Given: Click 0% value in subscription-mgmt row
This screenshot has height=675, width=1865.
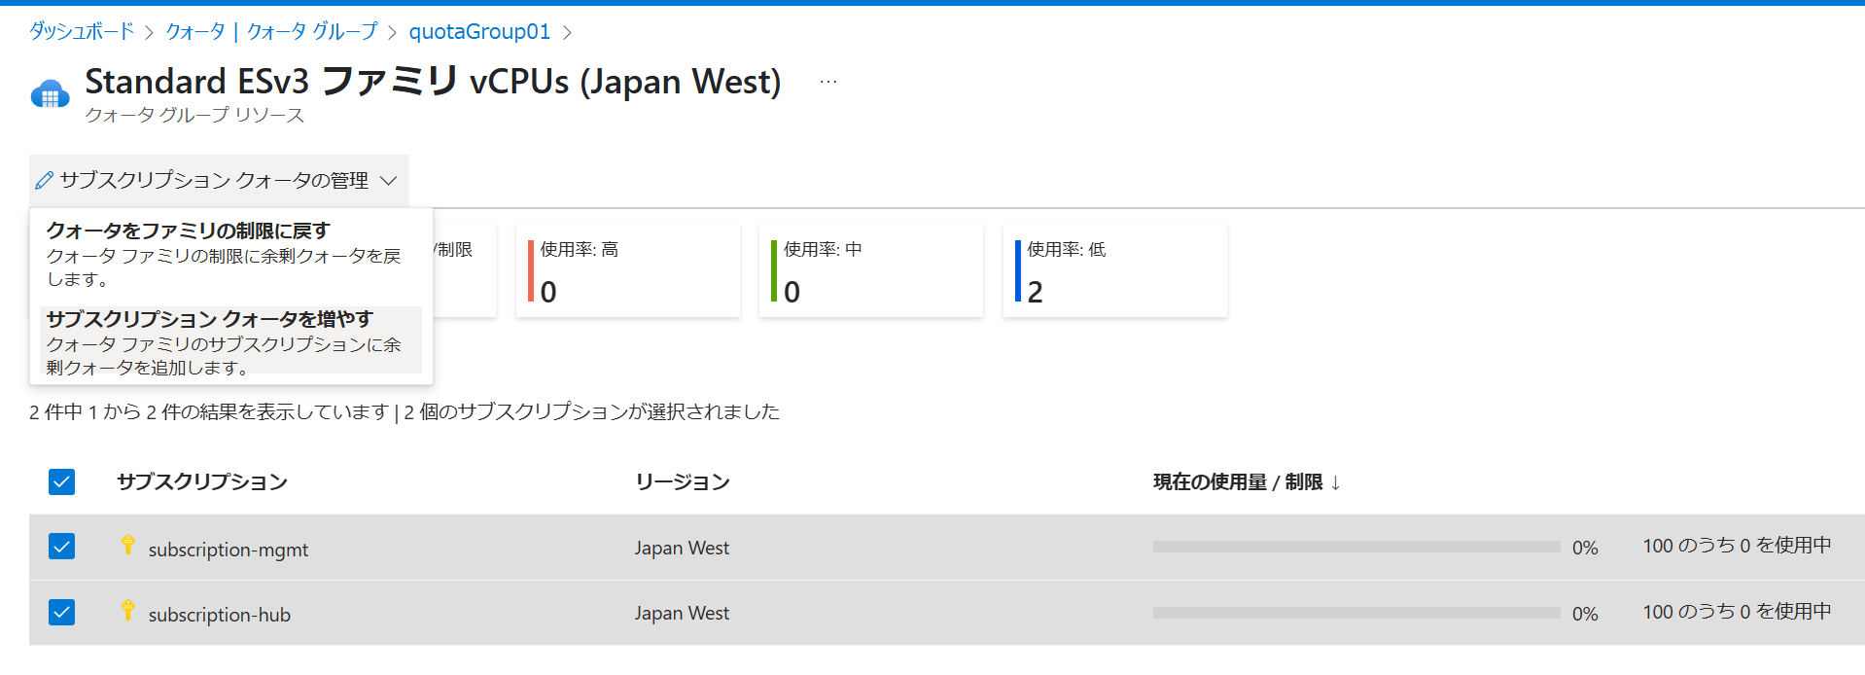Looking at the screenshot, I should (1585, 548).
